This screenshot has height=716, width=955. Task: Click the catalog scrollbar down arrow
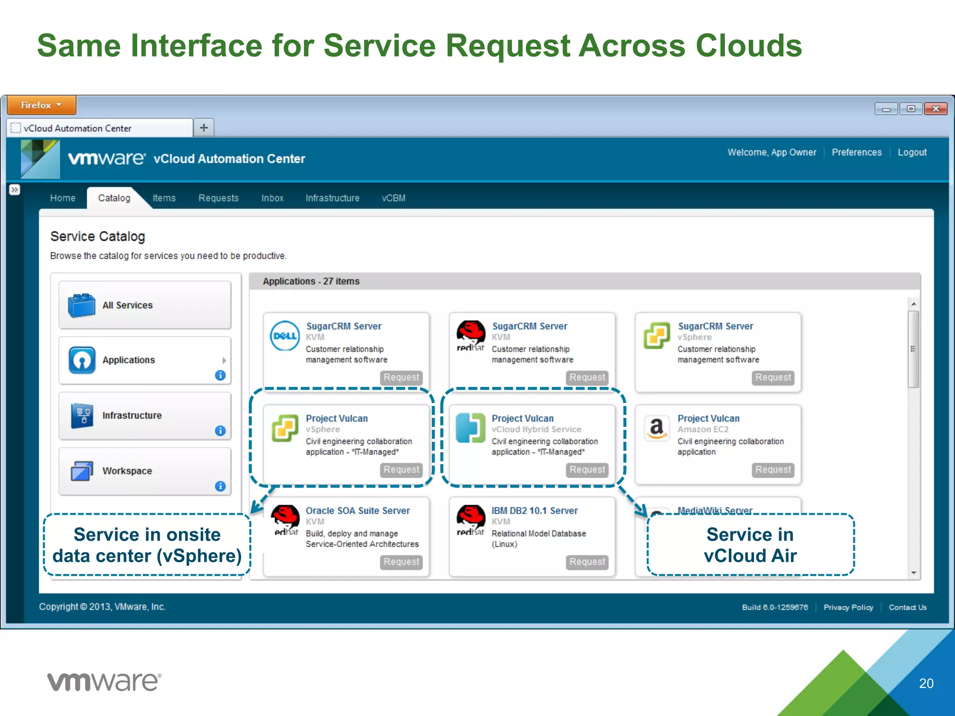pos(914,573)
